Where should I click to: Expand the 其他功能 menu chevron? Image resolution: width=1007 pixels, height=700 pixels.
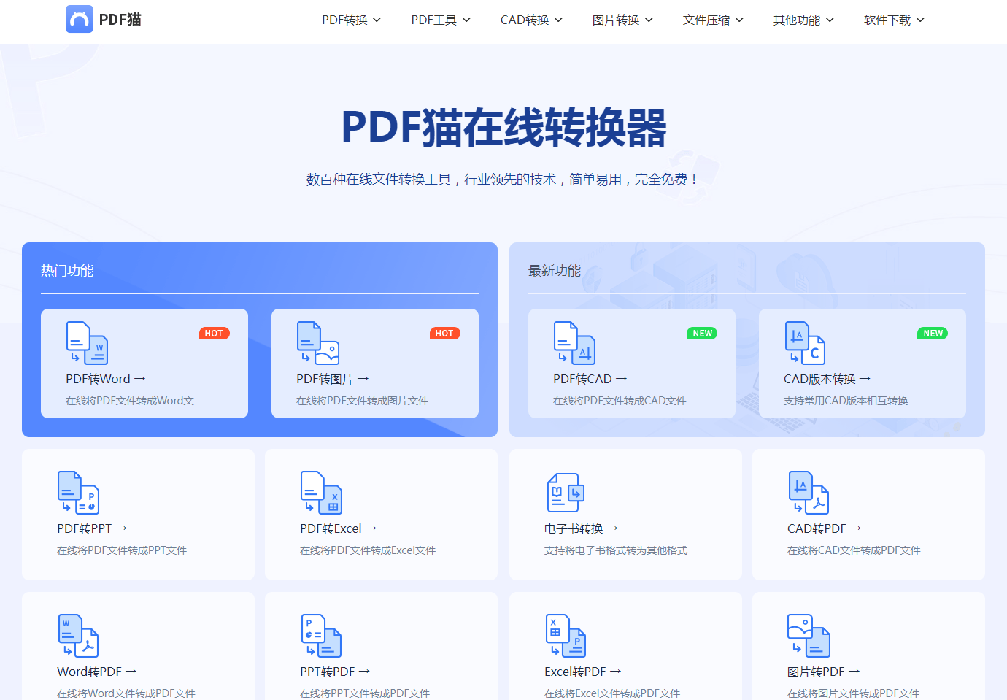[x=830, y=20]
